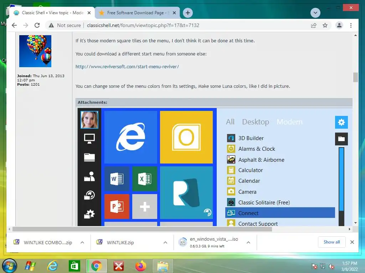Click the page vertical scrollbar thumb
Viewport: 365px width, 273px height.
click(x=355, y=77)
